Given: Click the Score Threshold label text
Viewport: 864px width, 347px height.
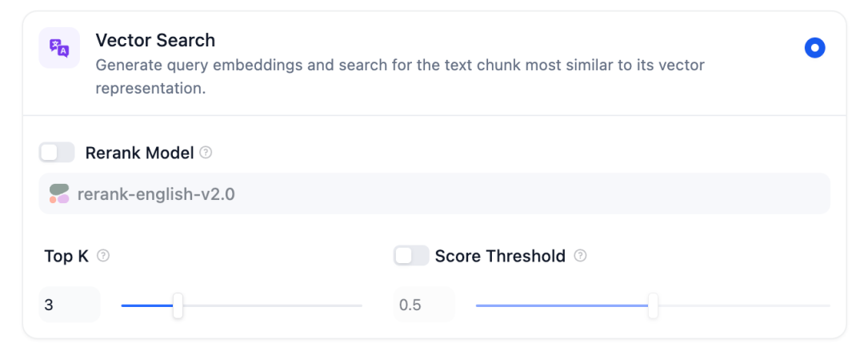Looking at the screenshot, I should (x=500, y=256).
